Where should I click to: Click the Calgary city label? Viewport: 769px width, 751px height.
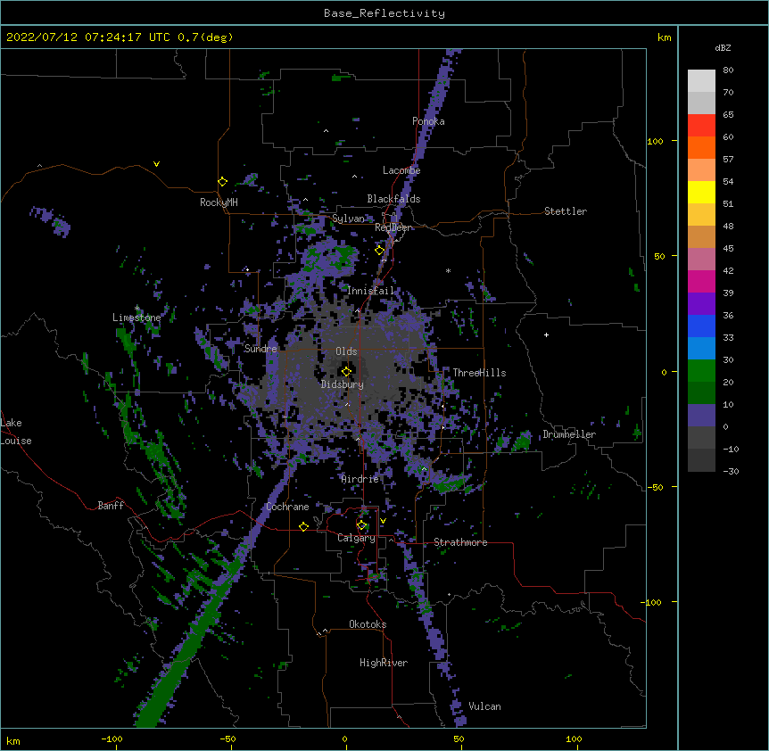357,538
